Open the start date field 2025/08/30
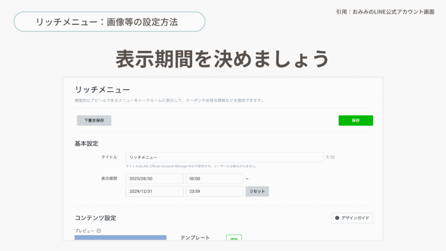 click(154, 179)
